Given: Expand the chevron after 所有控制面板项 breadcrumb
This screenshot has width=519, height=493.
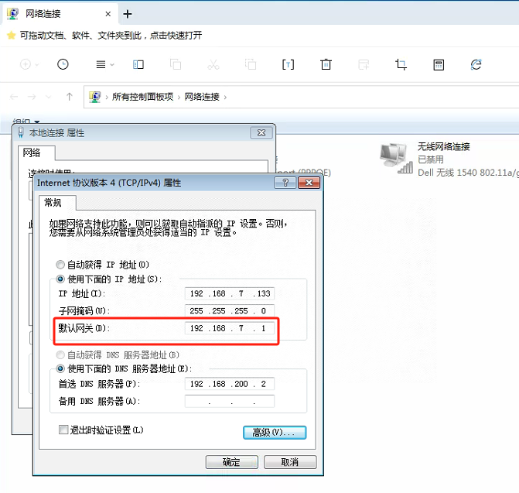Looking at the screenshot, I should tap(179, 97).
